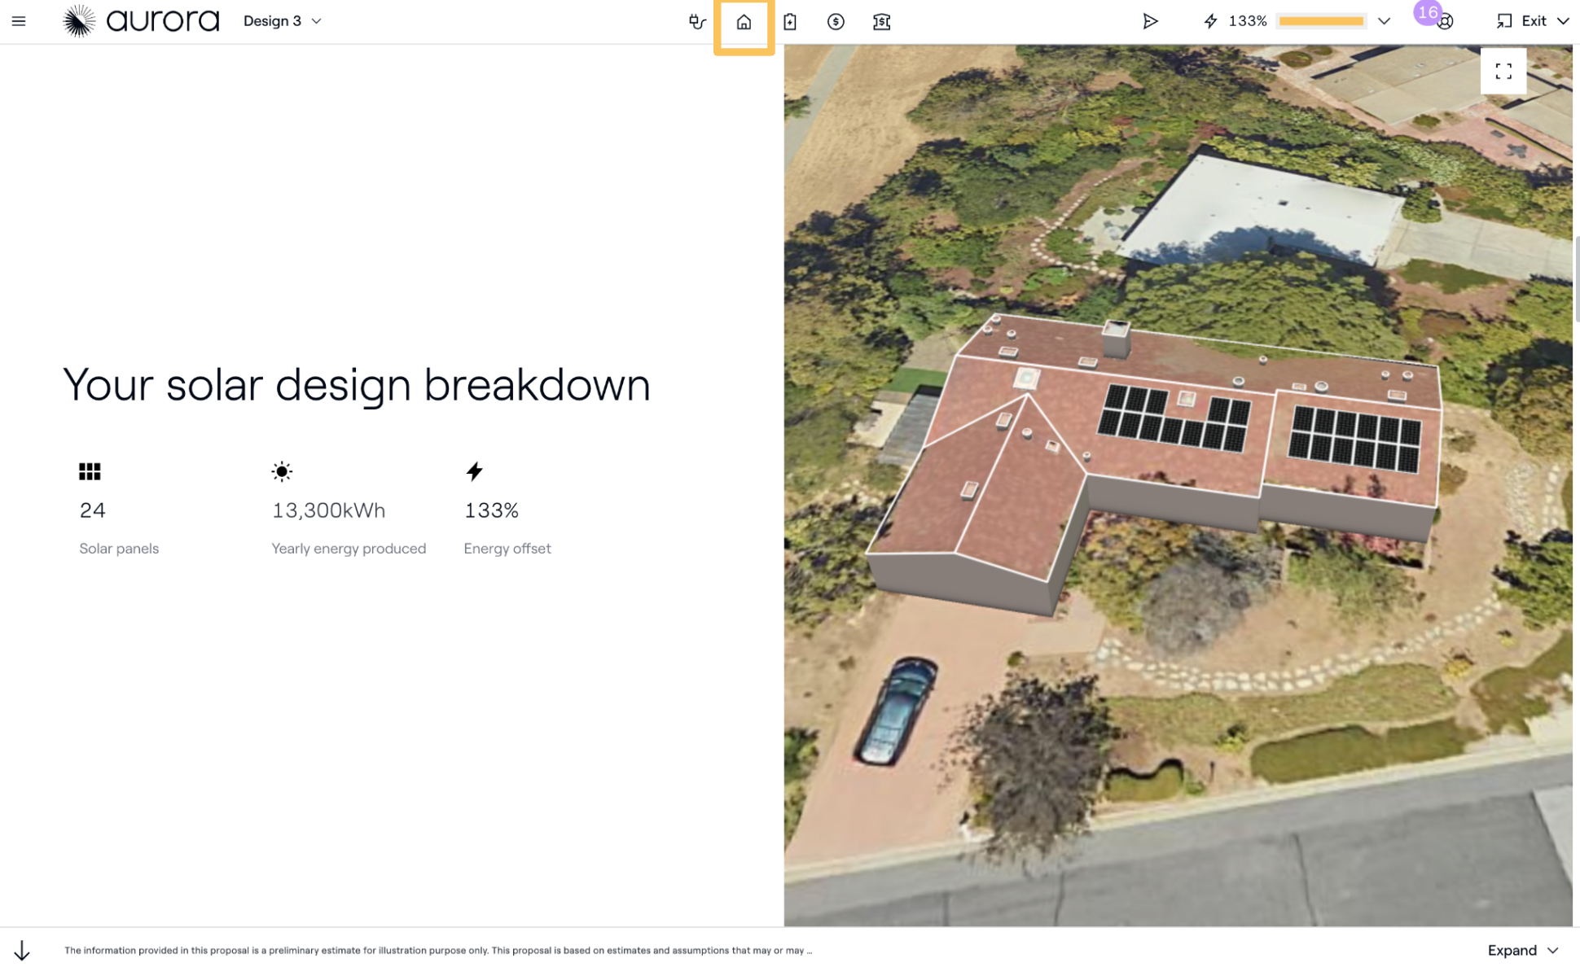
Task: Expand the energy offset chevron
Action: [1384, 21]
